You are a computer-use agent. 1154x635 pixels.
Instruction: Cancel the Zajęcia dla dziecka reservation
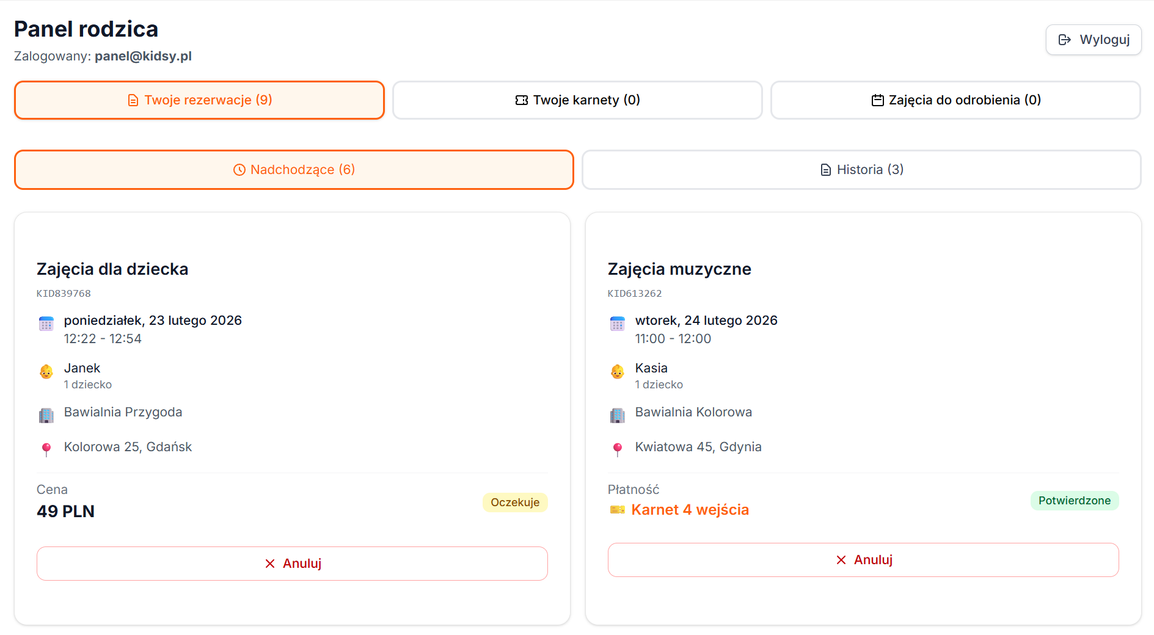tap(292, 564)
